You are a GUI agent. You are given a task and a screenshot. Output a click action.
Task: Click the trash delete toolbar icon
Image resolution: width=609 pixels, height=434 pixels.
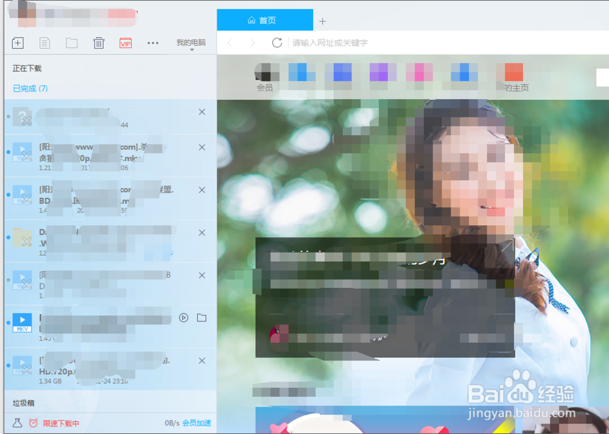(99, 43)
